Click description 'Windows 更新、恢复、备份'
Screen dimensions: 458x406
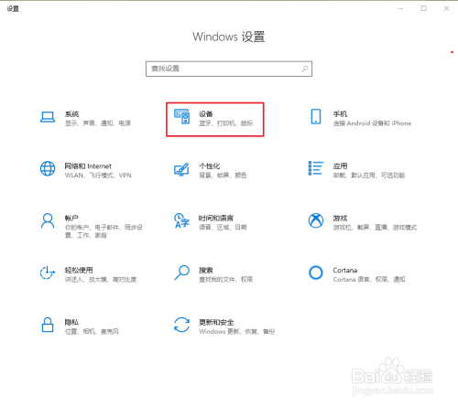[x=237, y=331]
